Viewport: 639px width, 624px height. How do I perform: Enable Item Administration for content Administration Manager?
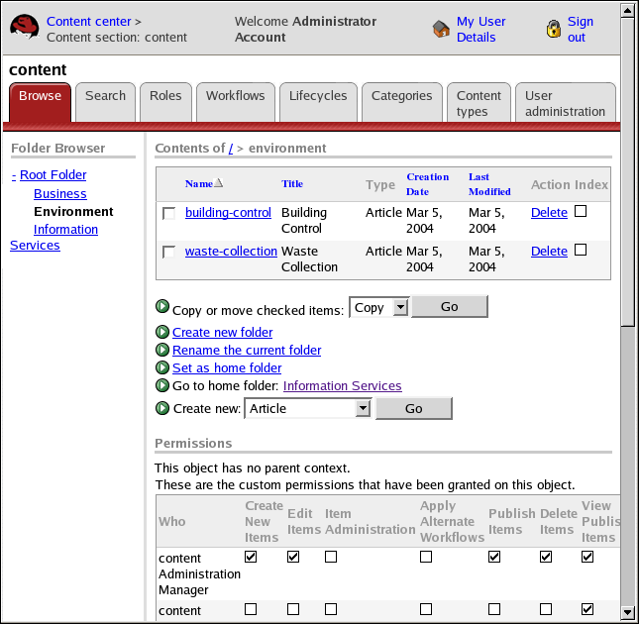pyautogui.click(x=331, y=557)
